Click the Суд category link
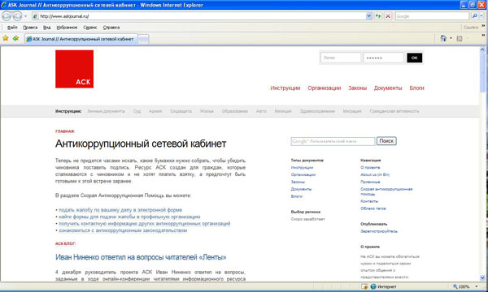The width and height of the screenshot is (488, 292). (137, 111)
